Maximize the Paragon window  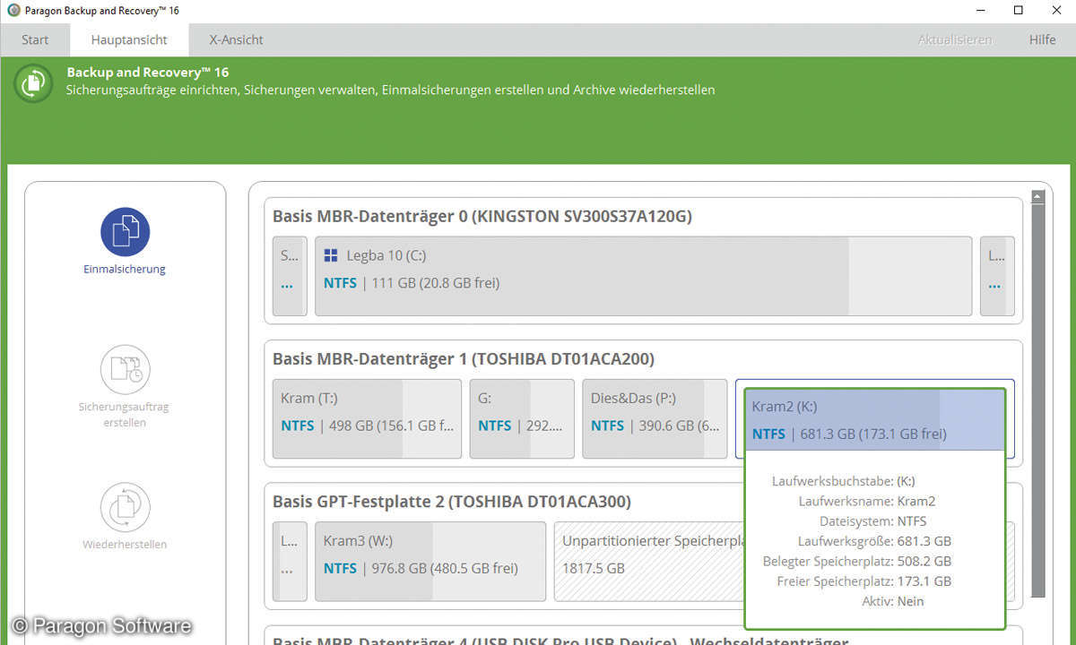pyautogui.click(x=1018, y=11)
